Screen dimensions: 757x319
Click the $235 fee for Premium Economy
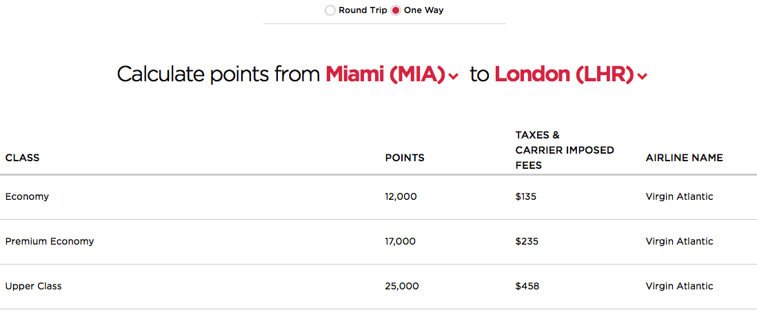point(527,241)
